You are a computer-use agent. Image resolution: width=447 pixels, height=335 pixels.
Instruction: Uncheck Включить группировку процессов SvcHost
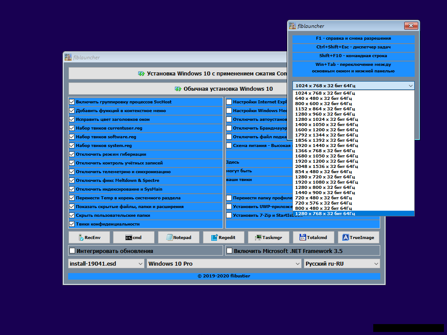[x=72, y=102]
